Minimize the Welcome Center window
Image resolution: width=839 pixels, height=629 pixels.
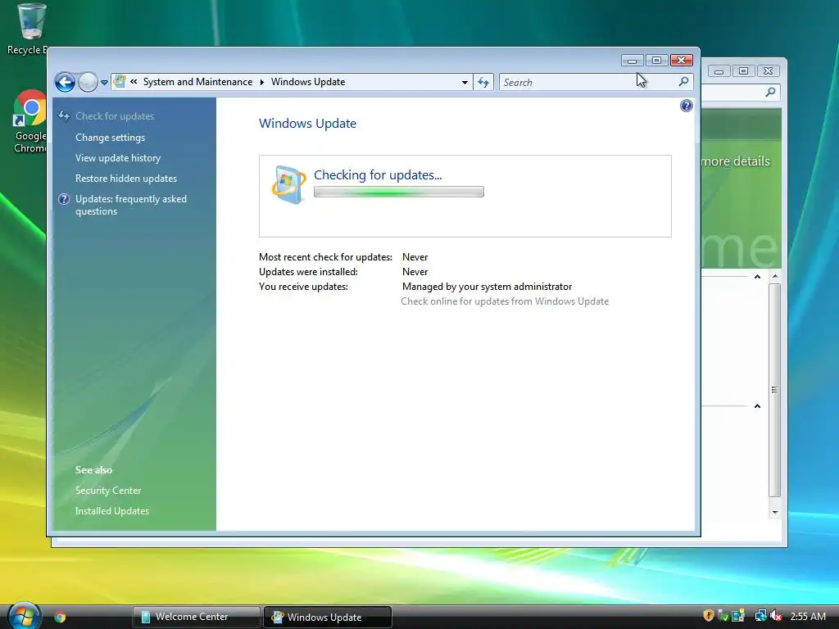[719, 71]
